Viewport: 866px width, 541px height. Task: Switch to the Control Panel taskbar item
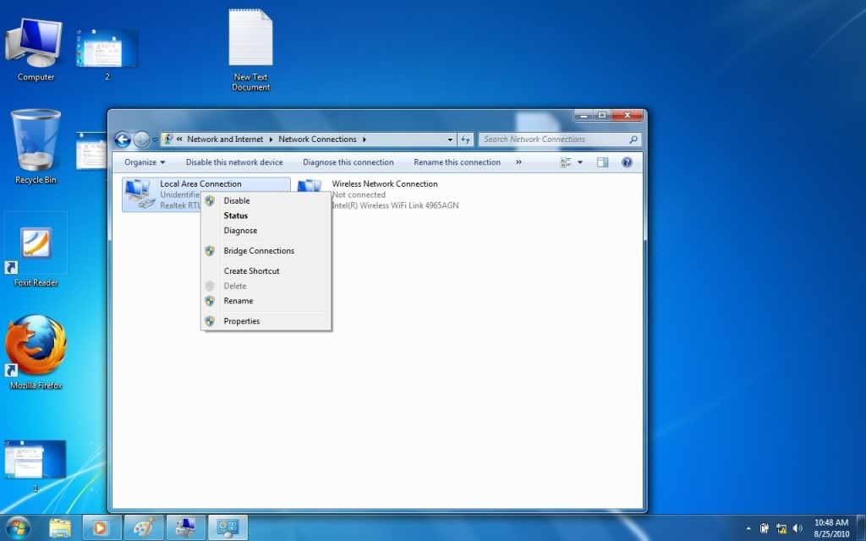click(227, 527)
